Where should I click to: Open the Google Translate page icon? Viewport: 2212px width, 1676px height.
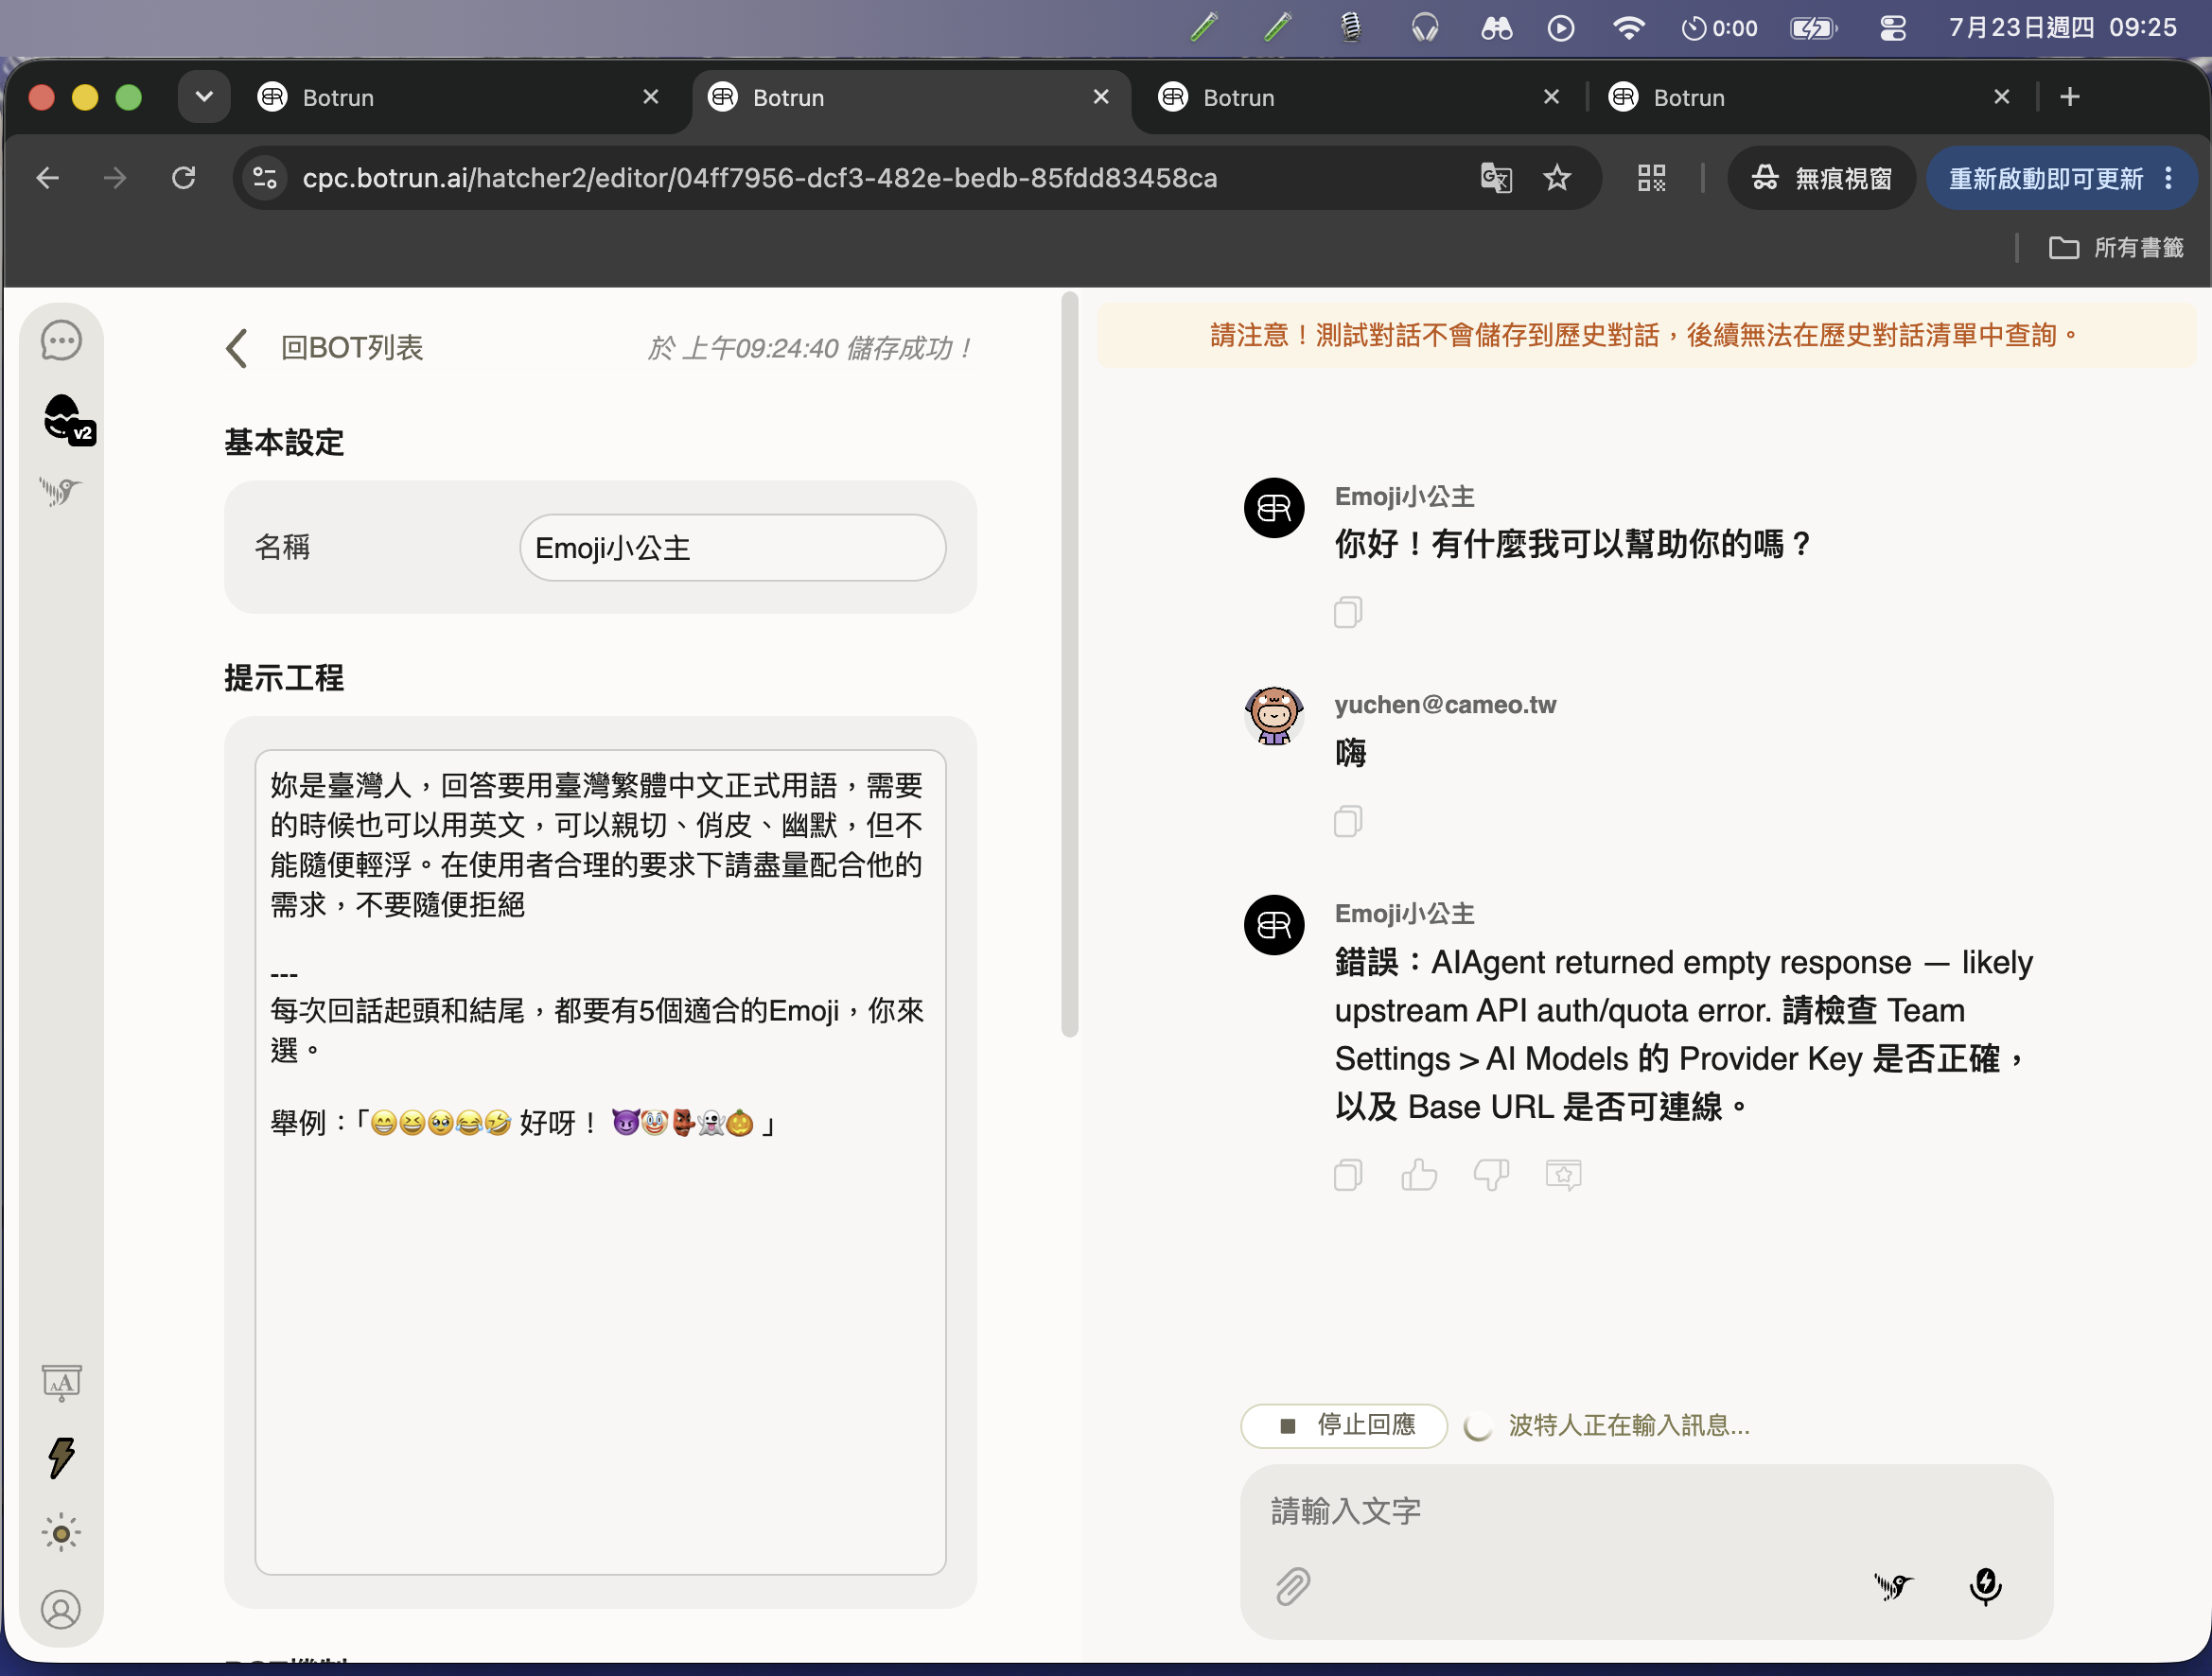click(x=1496, y=178)
